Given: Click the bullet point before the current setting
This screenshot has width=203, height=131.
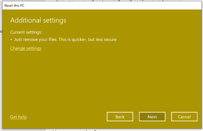Looking at the screenshot, I should coord(11,40).
